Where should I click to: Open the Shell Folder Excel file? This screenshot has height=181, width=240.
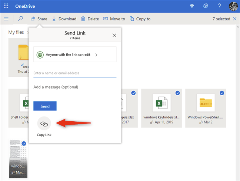point(19,108)
